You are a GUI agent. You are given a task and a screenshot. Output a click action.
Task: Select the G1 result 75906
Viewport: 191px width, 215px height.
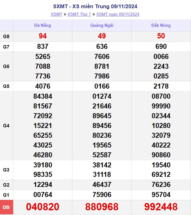(102, 195)
